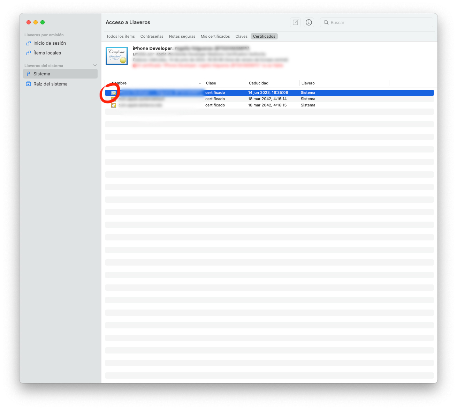
Task: Open the Mis certificados tab
Action: pyautogui.click(x=215, y=36)
